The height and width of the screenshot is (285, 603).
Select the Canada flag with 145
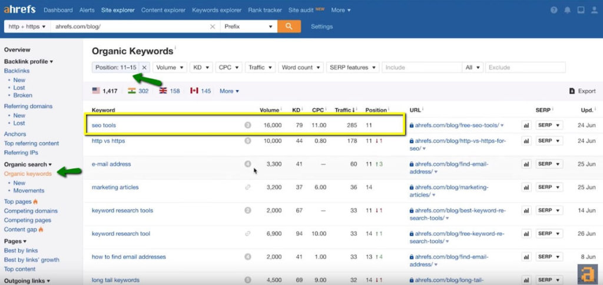click(201, 91)
